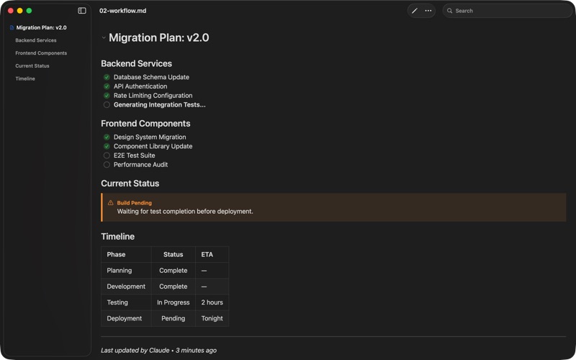
Task: Click the Complete status in Development row
Action: (x=173, y=287)
